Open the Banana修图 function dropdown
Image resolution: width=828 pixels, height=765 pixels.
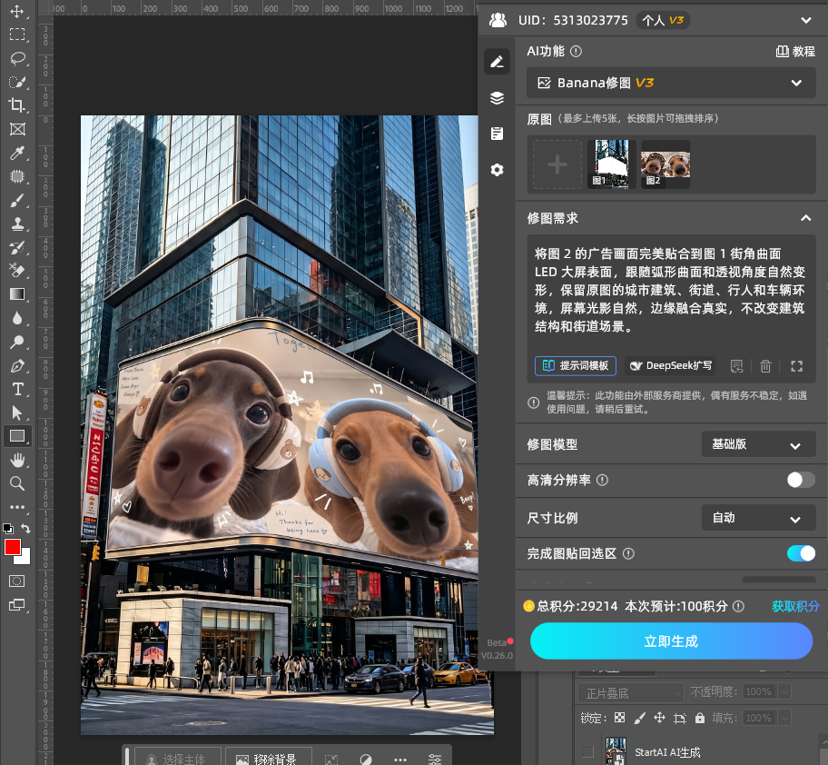[x=671, y=83]
